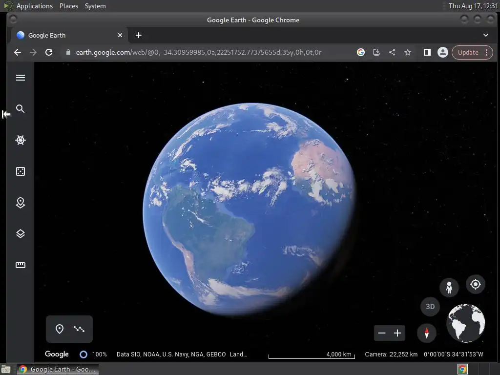Open the Google Earth hamburger menu
Screen dimensions: 500x375
[x=21, y=78]
